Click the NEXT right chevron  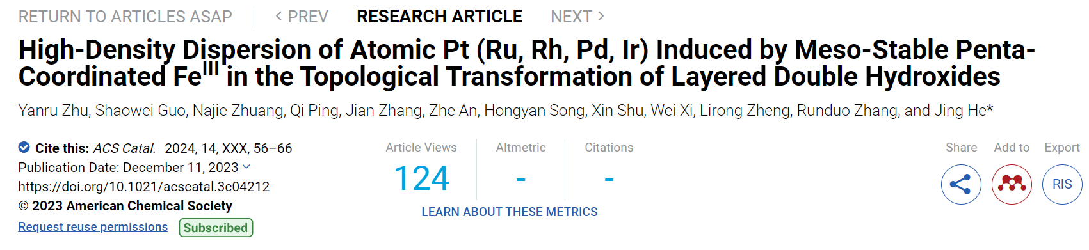601,16
